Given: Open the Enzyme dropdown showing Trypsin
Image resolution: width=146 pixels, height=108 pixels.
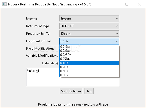Looking at the screenshot, I should pos(89,18).
